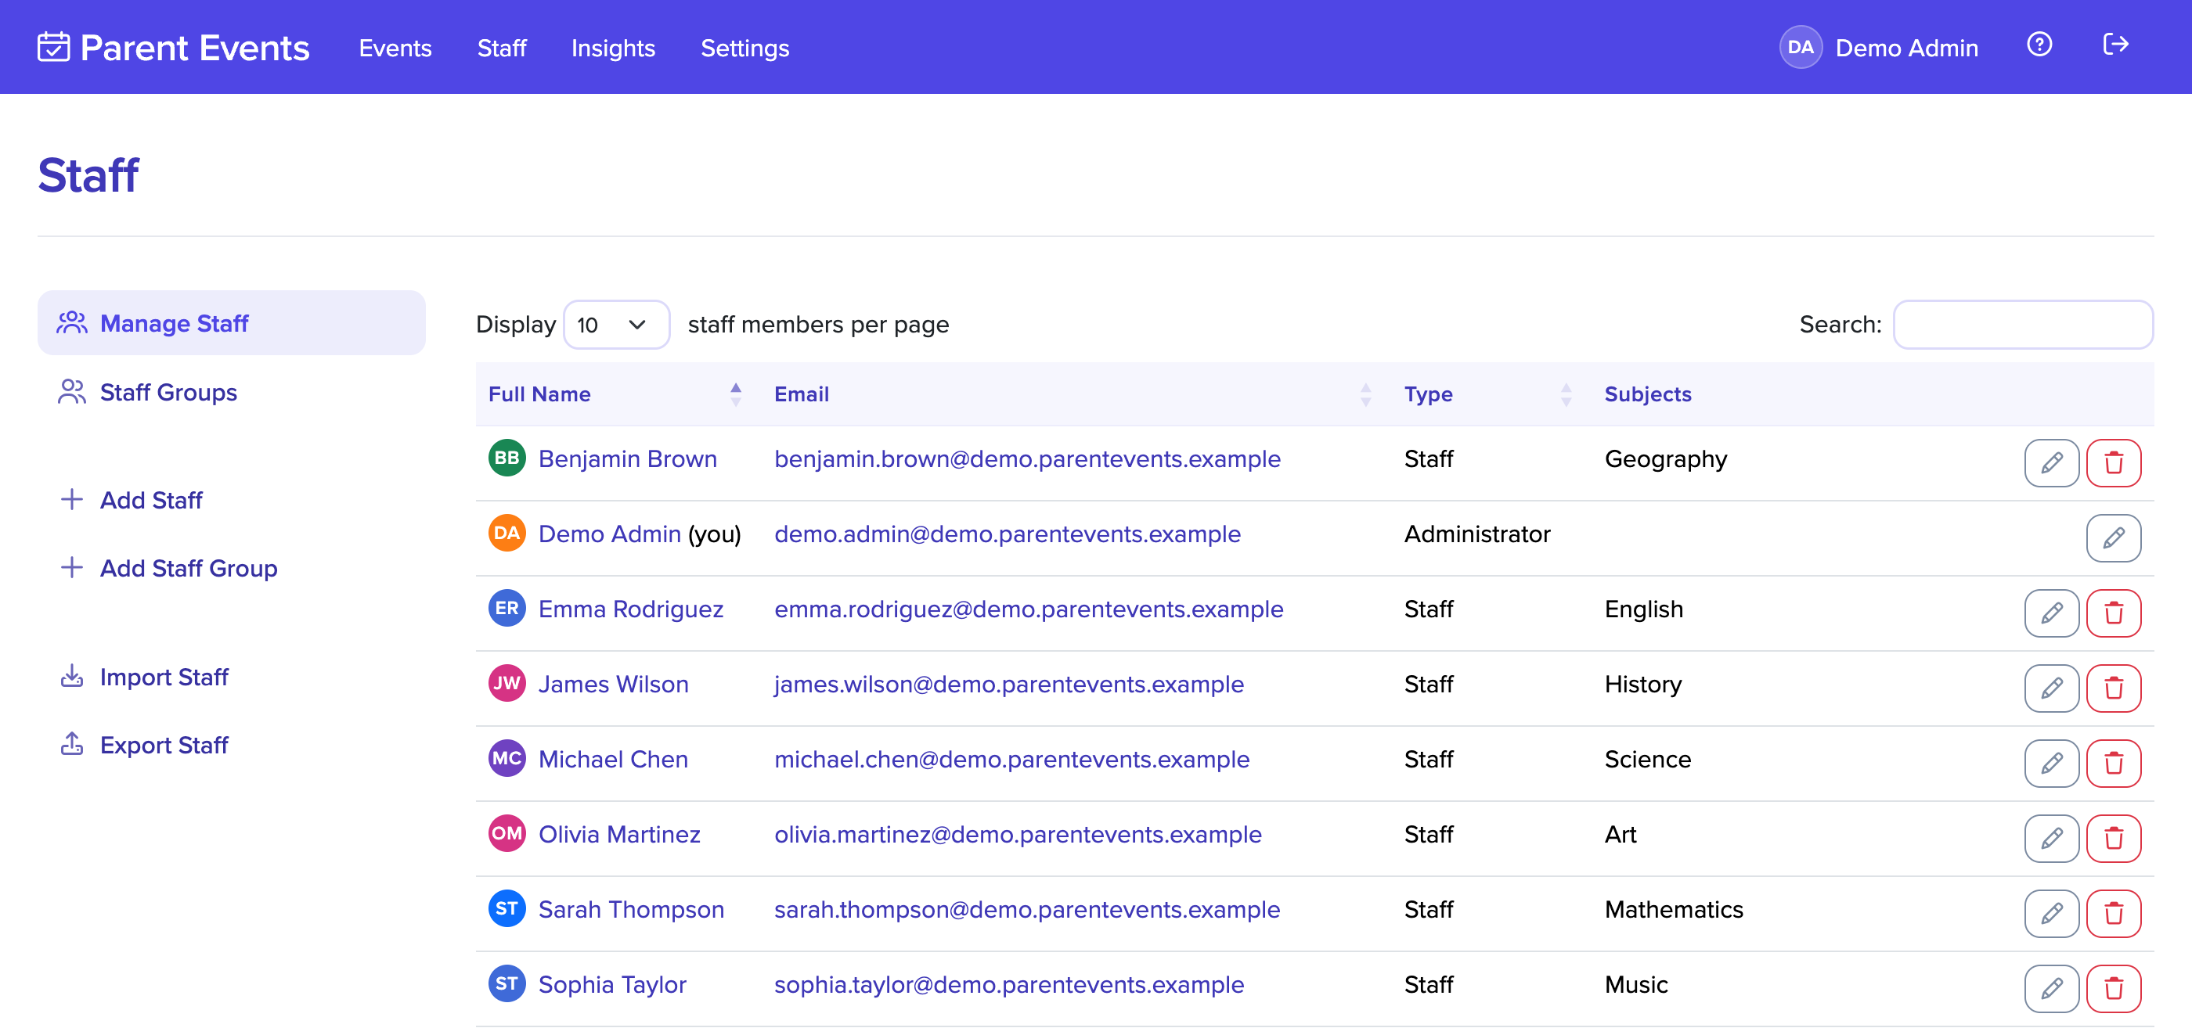This screenshot has height=1028, width=2192.
Task: Edit Olivia Martinez with pencil icon
Action: click(x=2051, y=839)
